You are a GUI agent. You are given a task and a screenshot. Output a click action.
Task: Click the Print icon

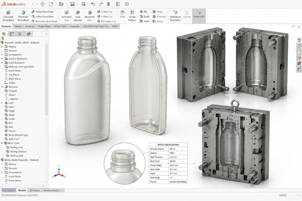[83, 4]
